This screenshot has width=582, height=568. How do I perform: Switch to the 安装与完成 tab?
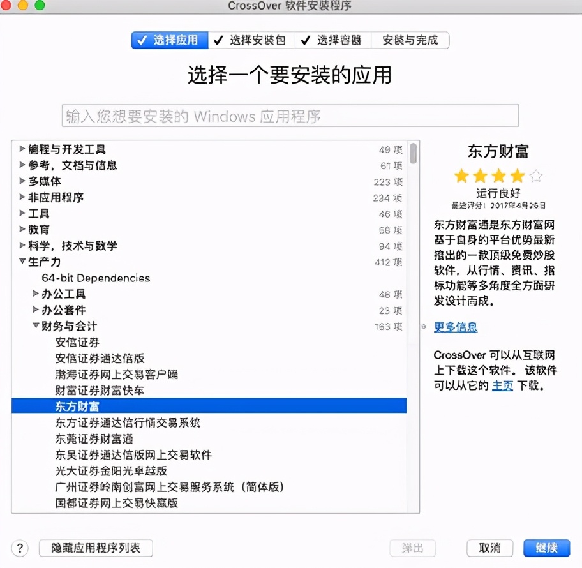pyautogui.click(x=410, y=40)
